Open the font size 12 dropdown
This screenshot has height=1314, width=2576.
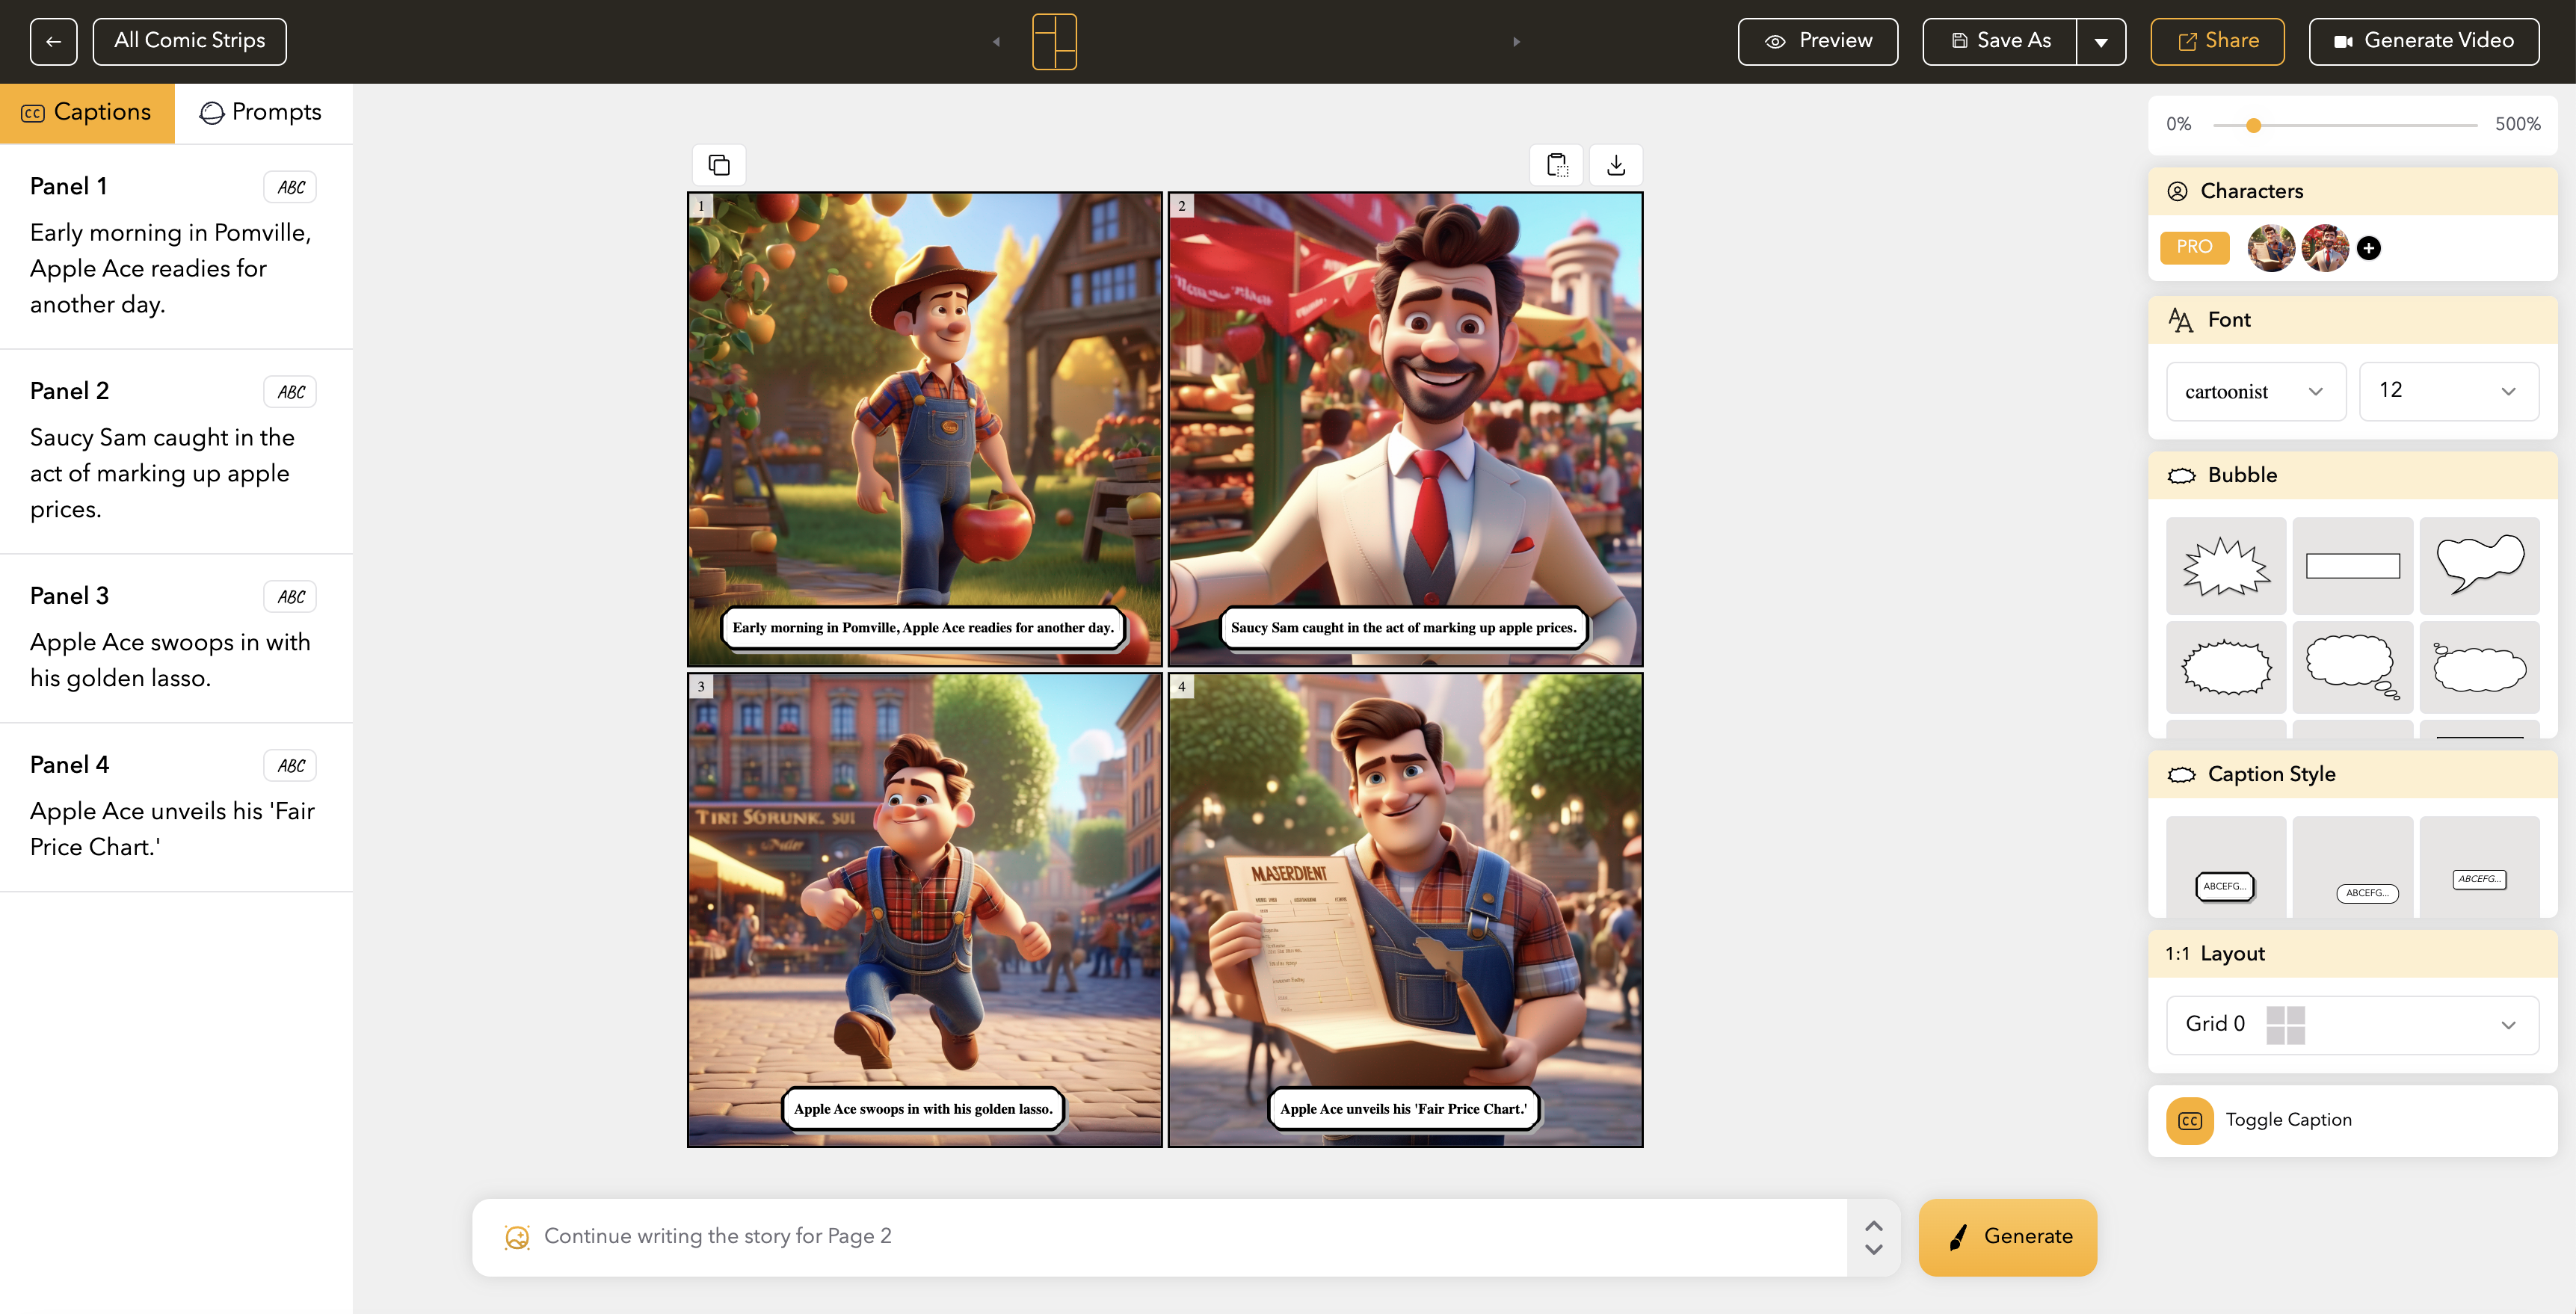[2447, 391]
